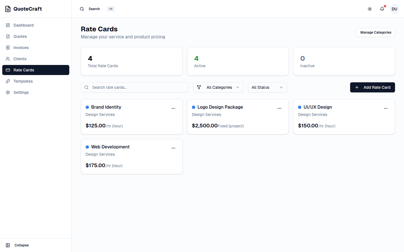Click the Manage Categories button
The height and width of the screenshot is (252, 404).
pyautogui.click(x=376, y=32)
